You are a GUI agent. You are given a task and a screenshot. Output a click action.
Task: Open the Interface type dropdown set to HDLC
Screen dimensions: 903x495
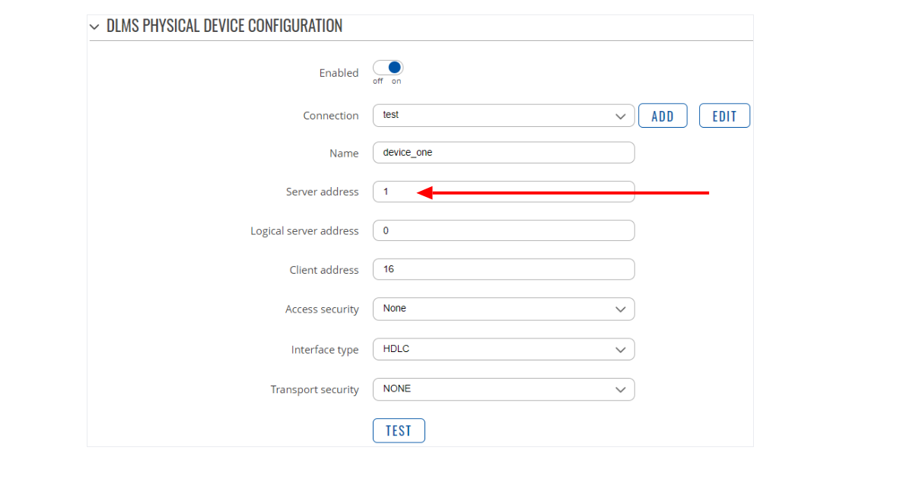coord(503,349)
